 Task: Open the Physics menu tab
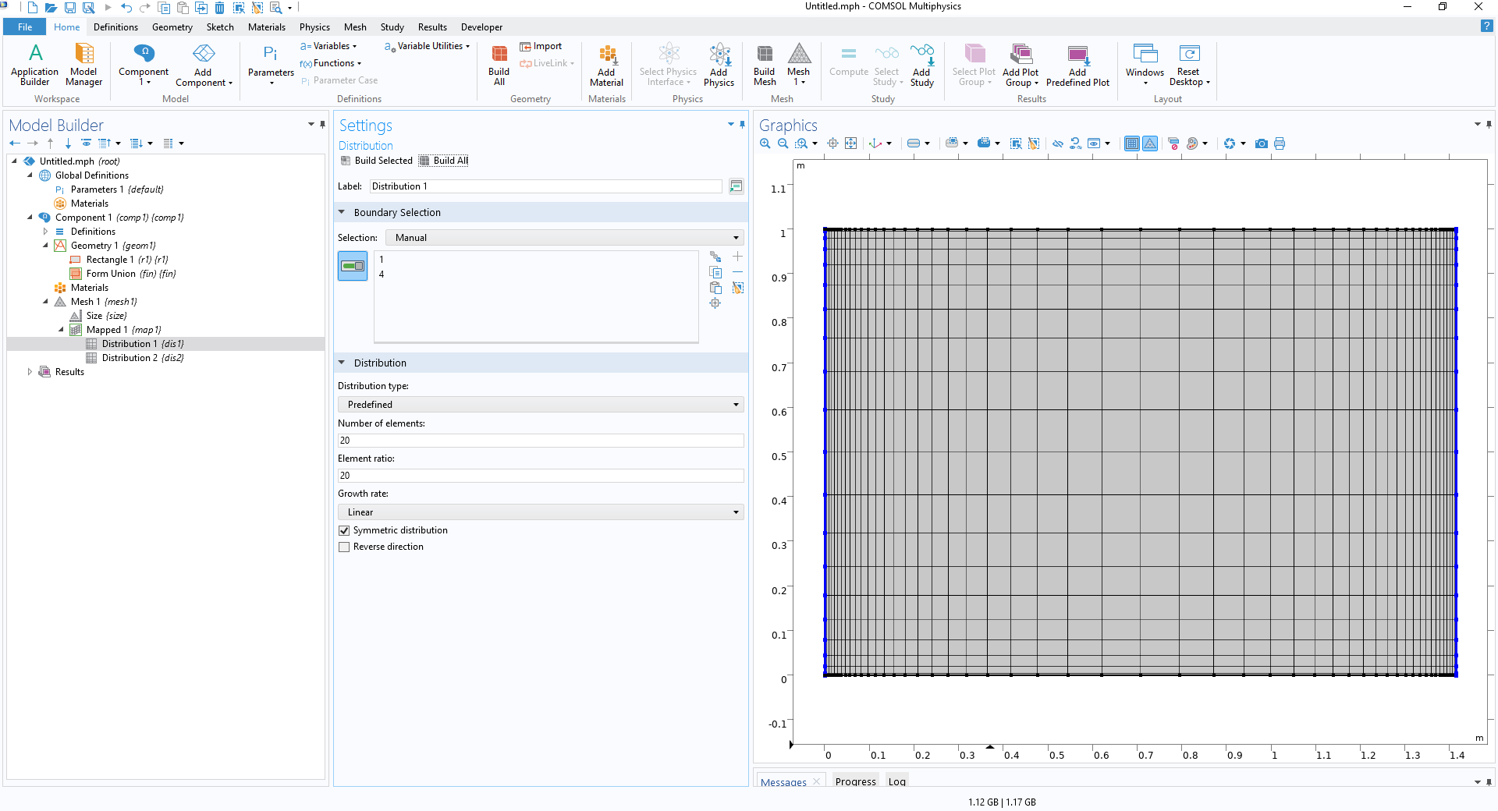tap(314, 27)
